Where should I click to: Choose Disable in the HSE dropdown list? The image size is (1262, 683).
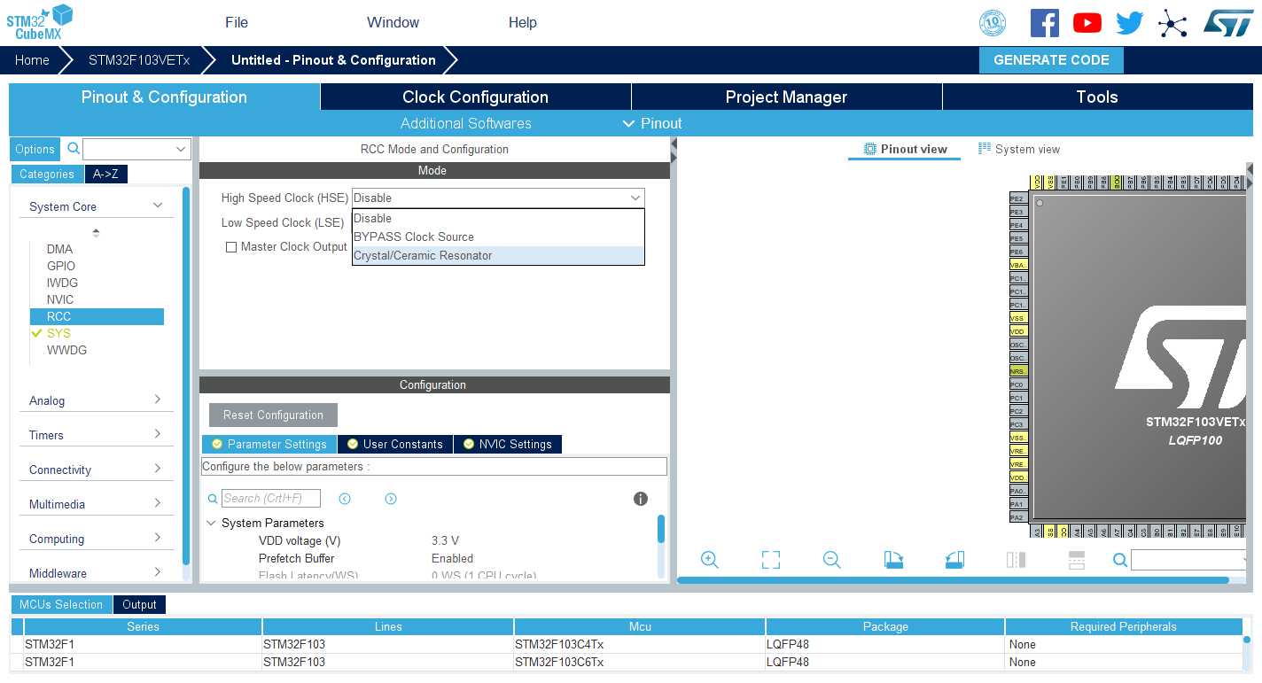[x=498, y=218]
